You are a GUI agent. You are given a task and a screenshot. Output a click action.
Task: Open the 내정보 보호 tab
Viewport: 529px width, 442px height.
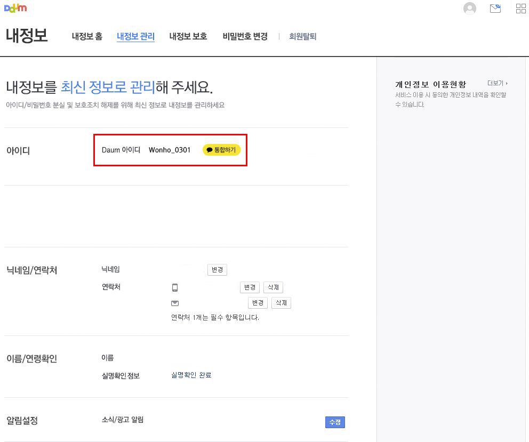click(x=188, y=36)
